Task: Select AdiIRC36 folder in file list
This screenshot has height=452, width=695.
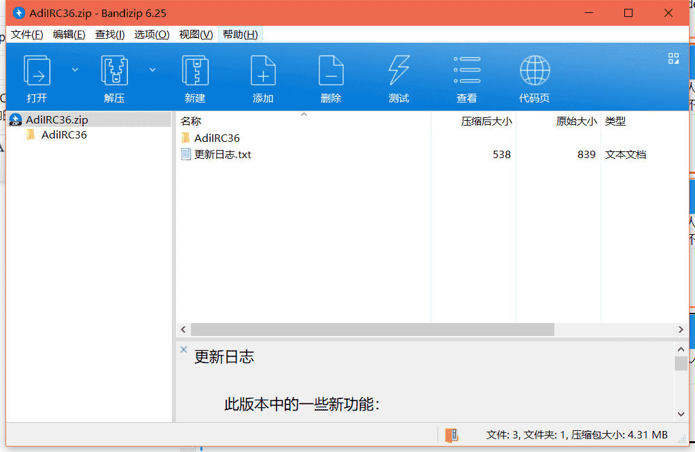Action: 217,138
